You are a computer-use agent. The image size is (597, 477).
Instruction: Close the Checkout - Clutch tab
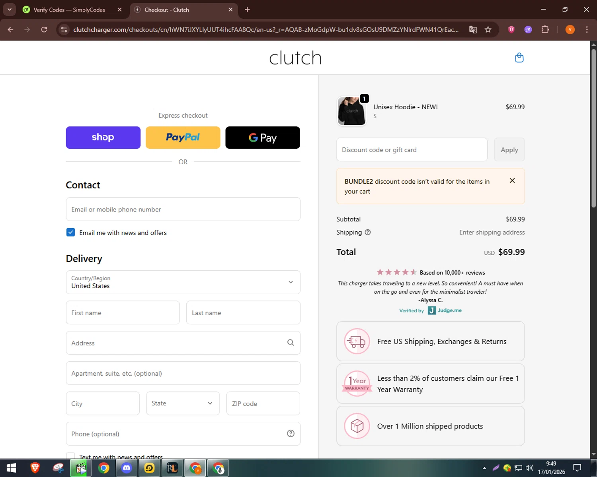pos(230,10)
